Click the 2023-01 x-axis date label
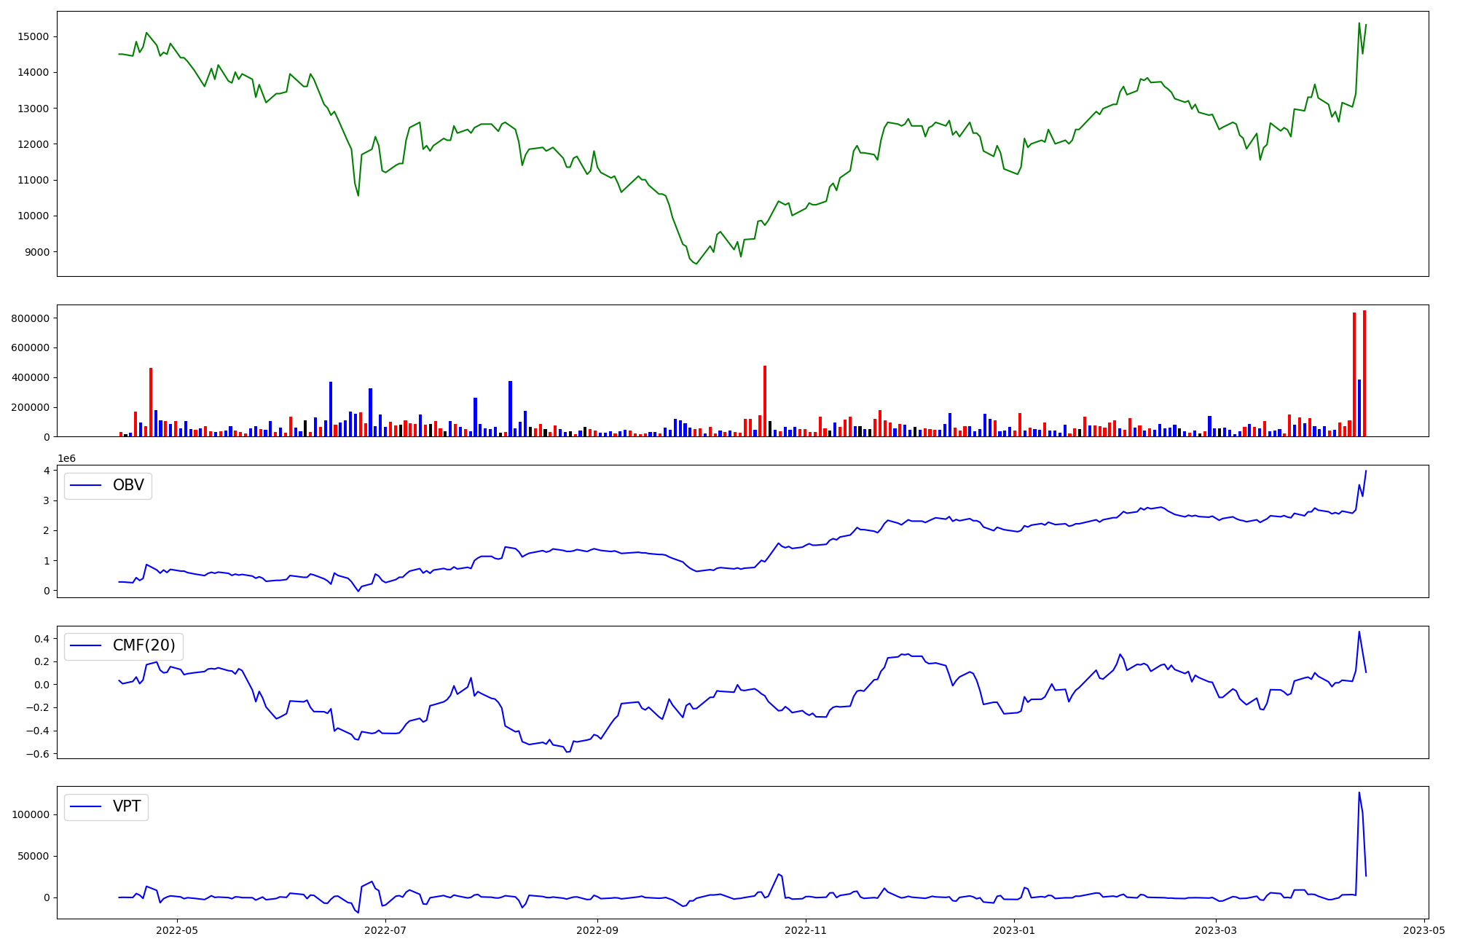Screen dimensions: 1457x947 (1014, 930)
